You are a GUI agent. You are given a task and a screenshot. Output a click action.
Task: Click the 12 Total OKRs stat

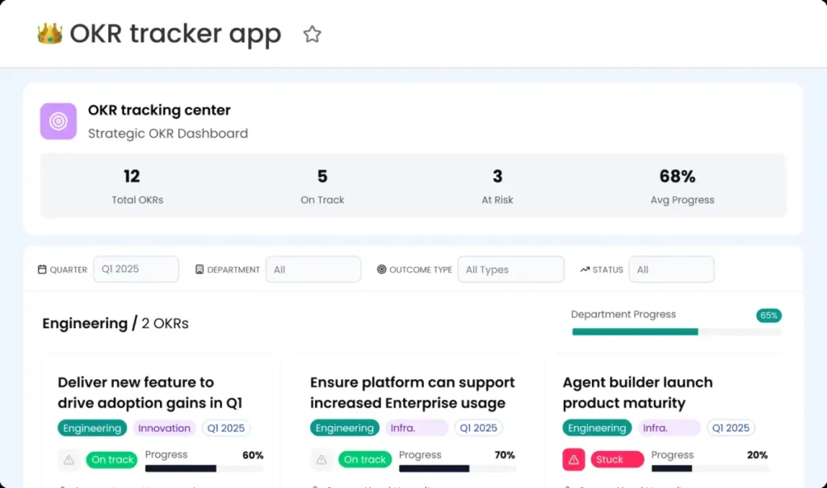click(137, 186)
